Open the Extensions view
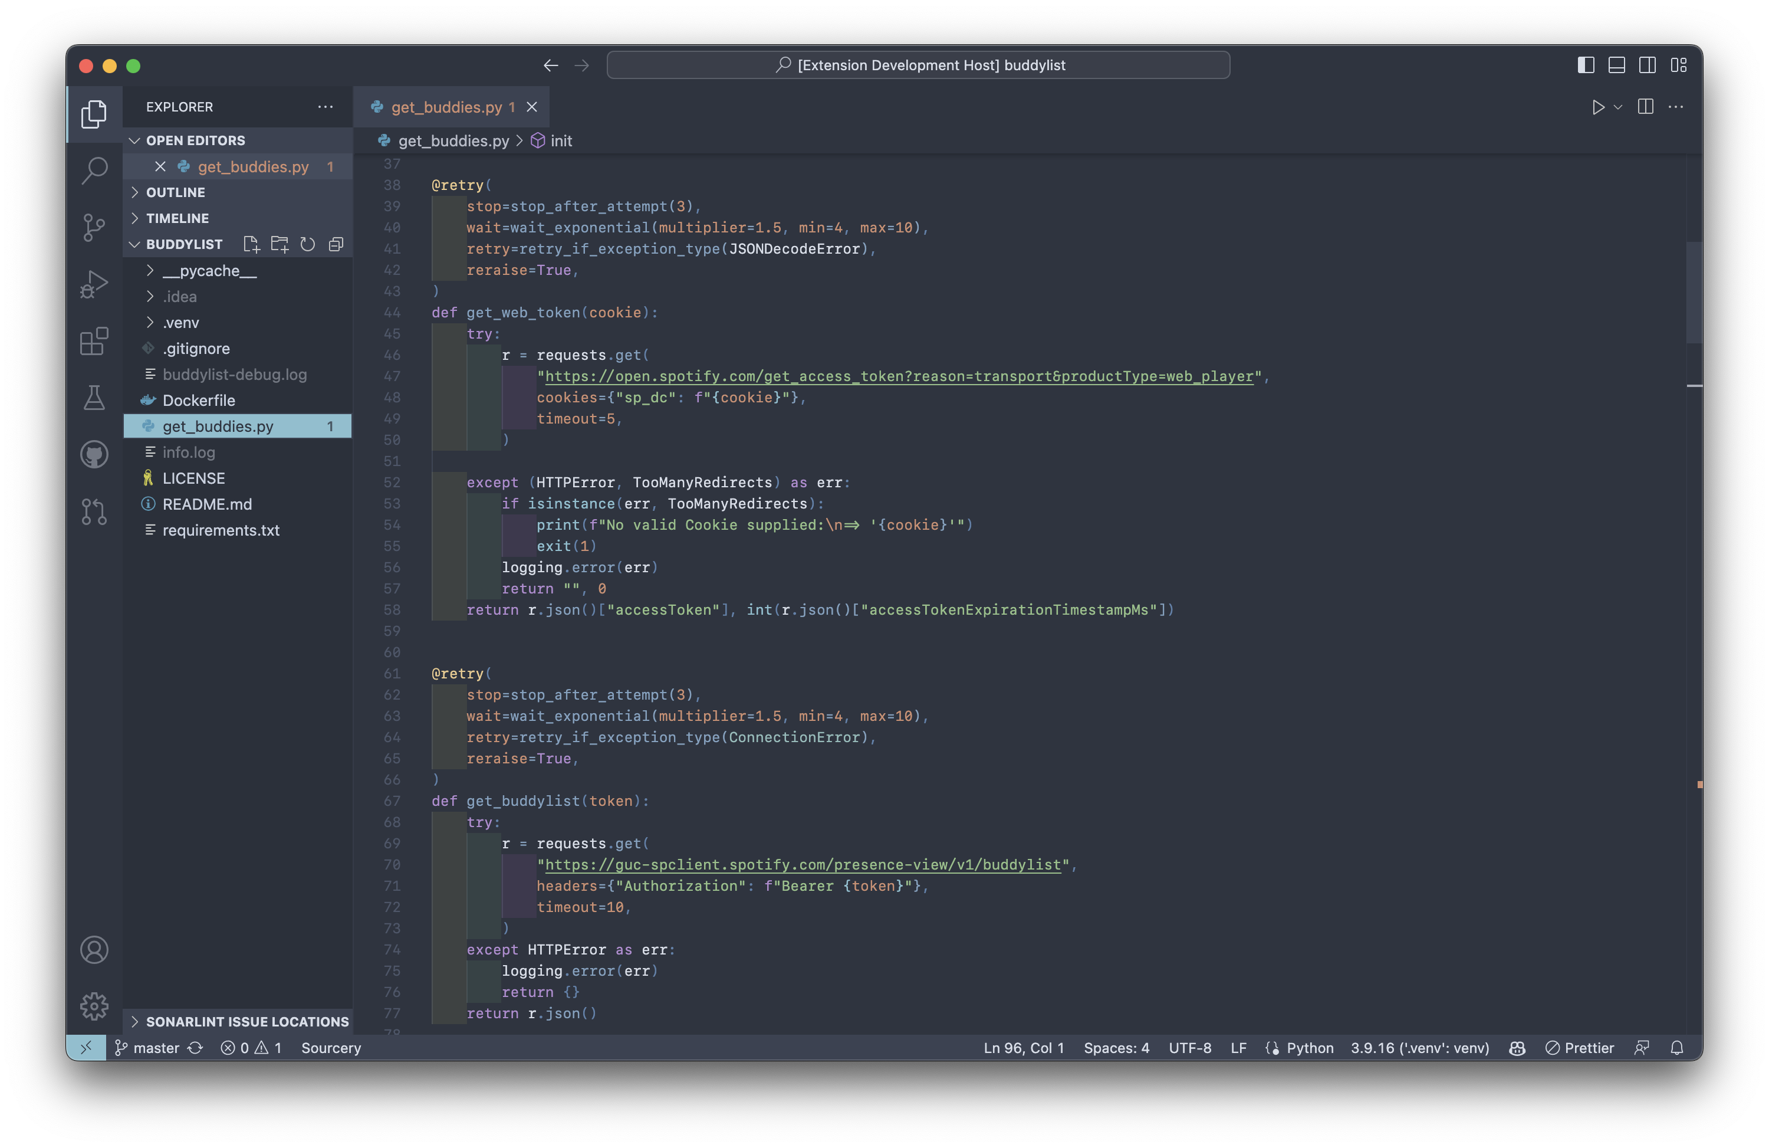 [x=94, y=342]
